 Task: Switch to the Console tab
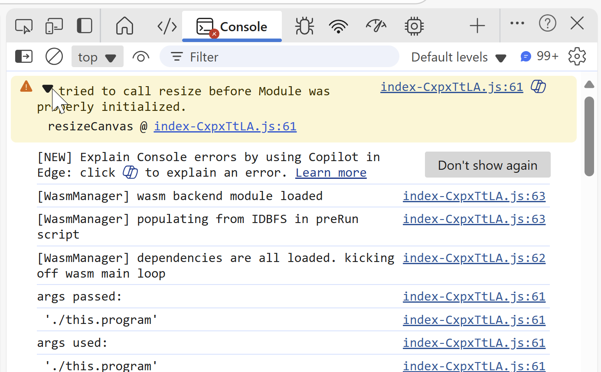click(232, 27)
